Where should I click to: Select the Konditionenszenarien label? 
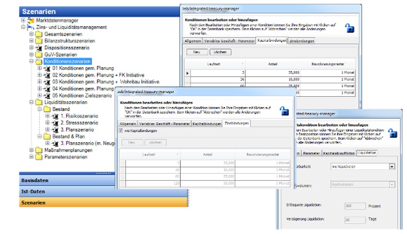click(67, 62)
